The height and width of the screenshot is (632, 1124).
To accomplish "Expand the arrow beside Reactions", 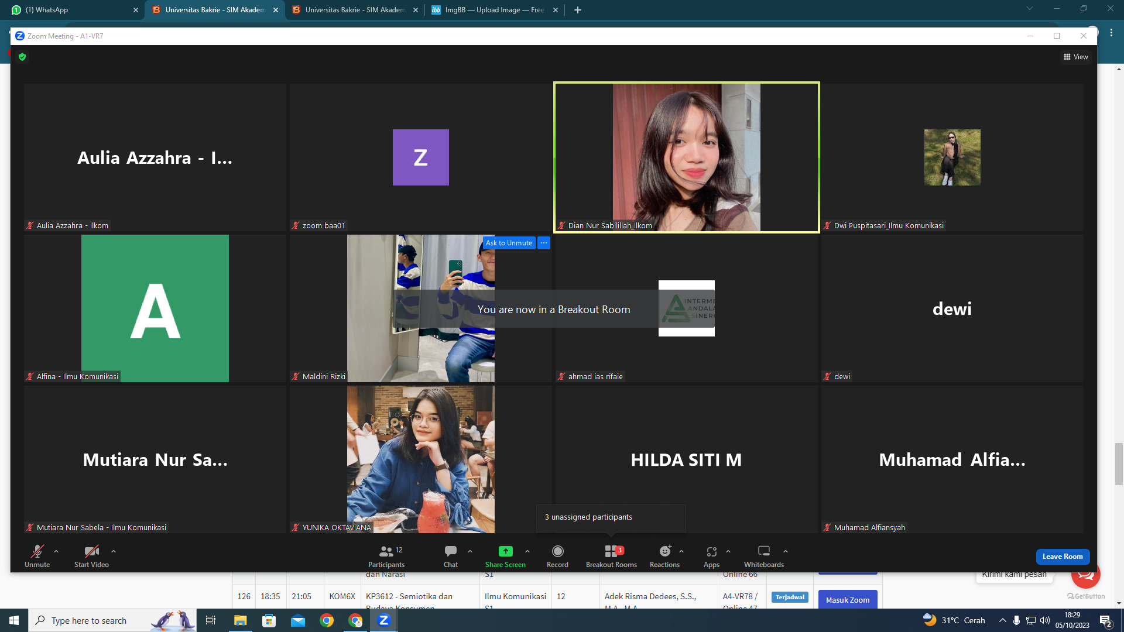I will 681,551.
